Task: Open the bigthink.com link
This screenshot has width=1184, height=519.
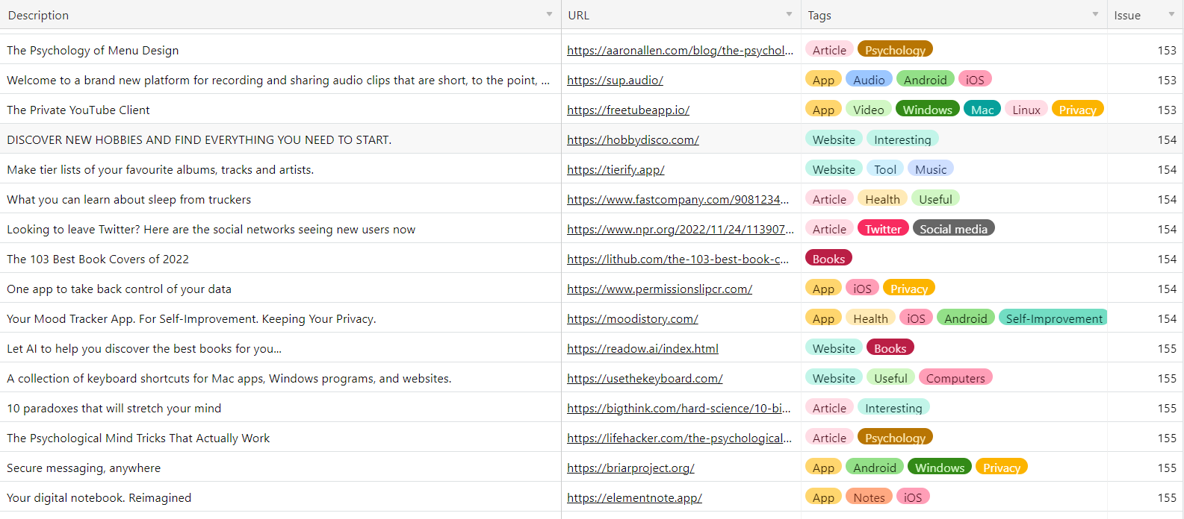Action: pyautogui.click(x=679, y=408)
